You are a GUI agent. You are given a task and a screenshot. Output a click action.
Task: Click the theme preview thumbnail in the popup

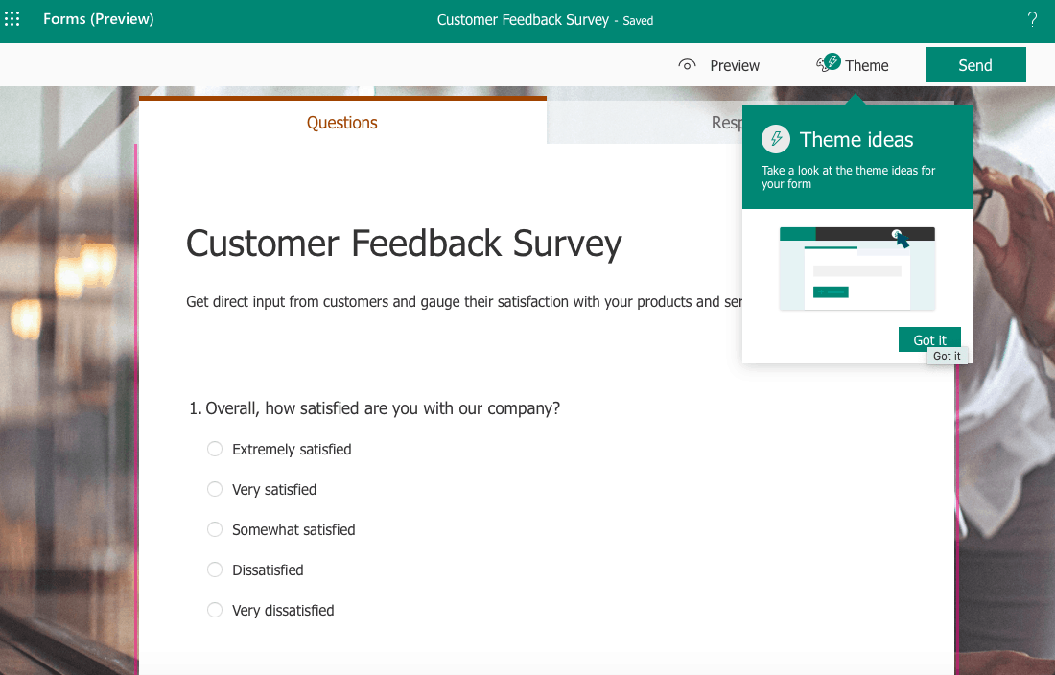[x=856, y=268]
